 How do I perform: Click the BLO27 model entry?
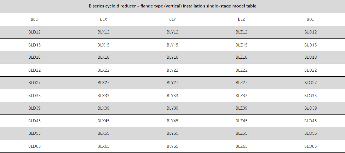310,83
